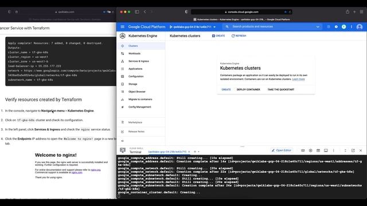
Task: Click TAKE THE QUICKSTART button
Action: [x=281, y=89]
